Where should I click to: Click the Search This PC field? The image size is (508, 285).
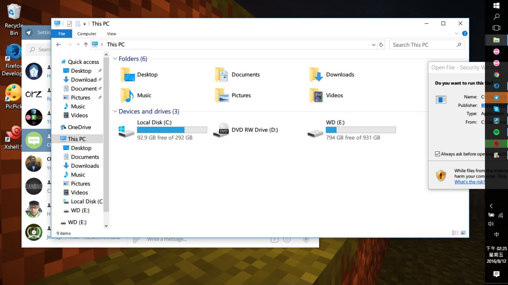423,45
